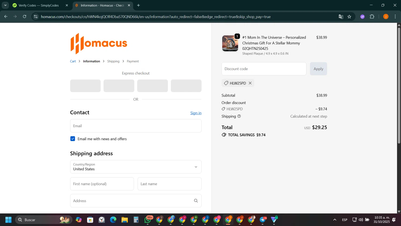Click the Information breadcrumb step
The height and width of the screenshot is (226, 401).
coord(91,61)
